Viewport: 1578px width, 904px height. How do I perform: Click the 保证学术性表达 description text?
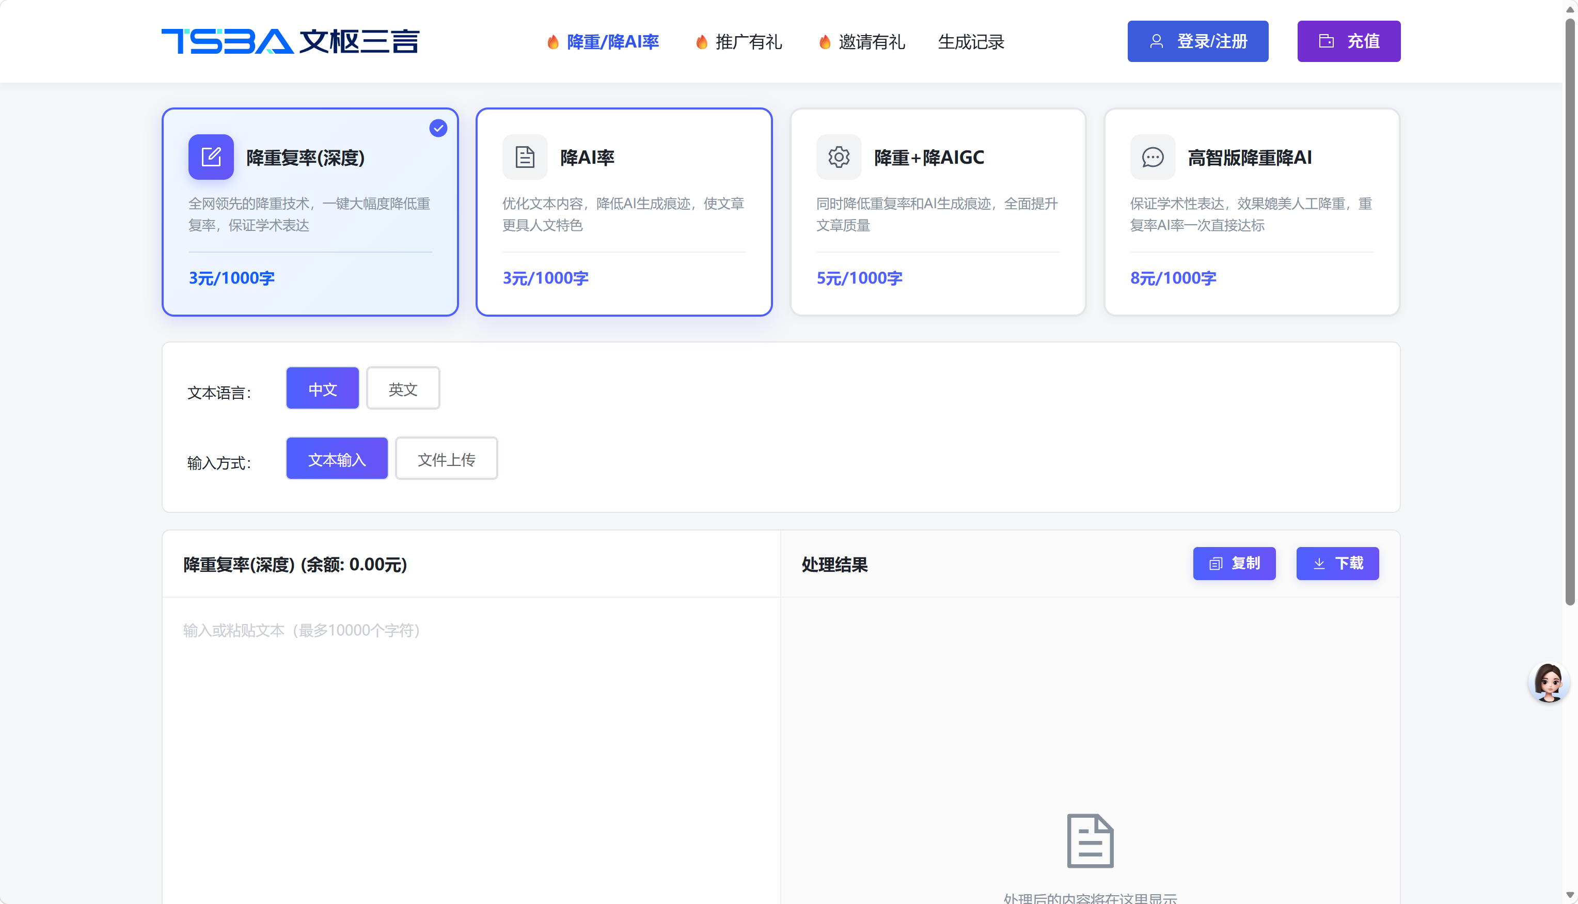(1251, 214)
